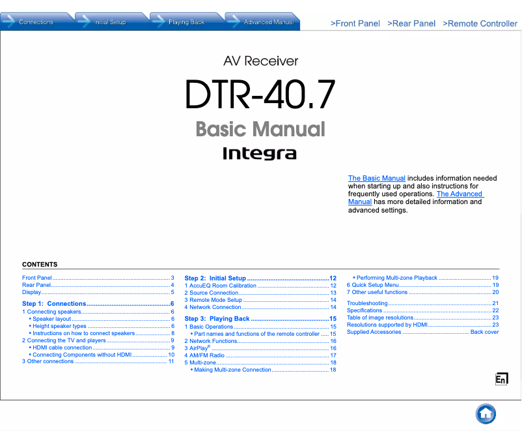Open the Front Panel page link
The width and height of the screenshot is (522, 431).
(x=355, y=23)
